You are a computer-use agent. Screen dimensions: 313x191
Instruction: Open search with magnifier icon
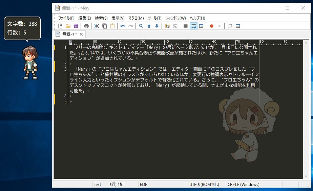141,26
